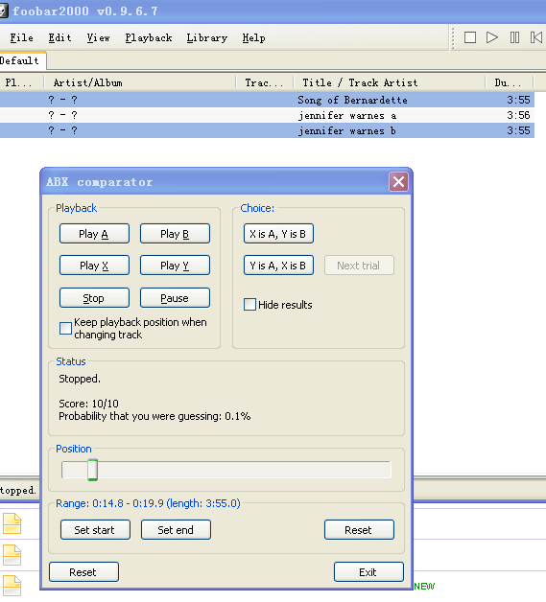This screenshot has width=546, height=602.
Task: Close the ABX comparator dialog
Action: [x=398, y=181]
